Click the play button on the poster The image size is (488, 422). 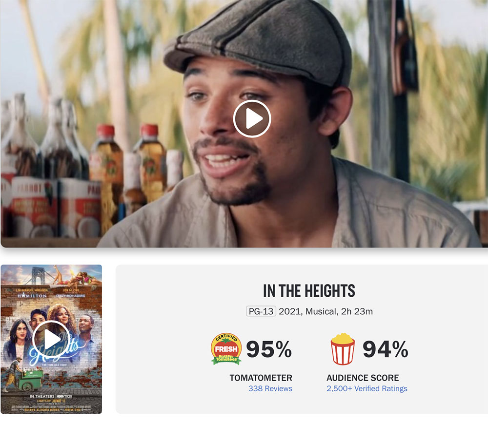tap(51, 339)
